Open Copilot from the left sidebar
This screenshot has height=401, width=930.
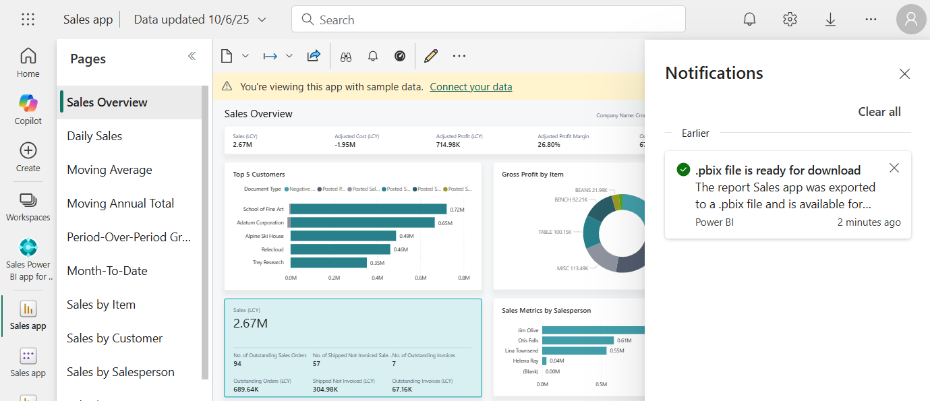pos(28,109)
